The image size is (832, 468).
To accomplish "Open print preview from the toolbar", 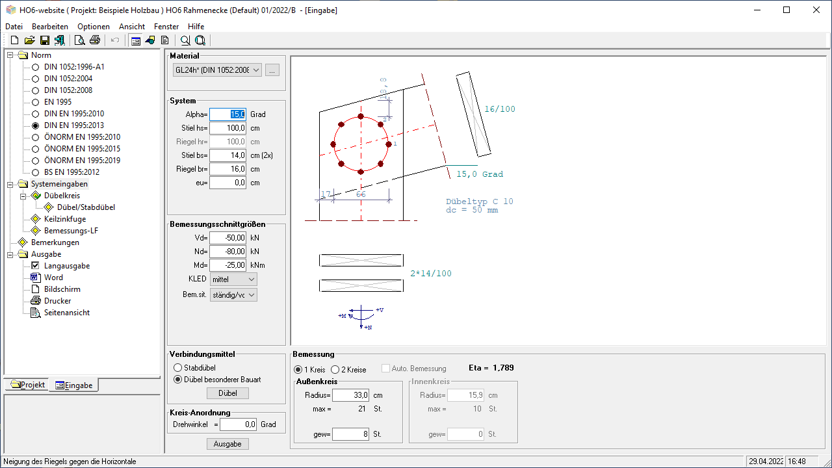I will (x=80, y=40).
